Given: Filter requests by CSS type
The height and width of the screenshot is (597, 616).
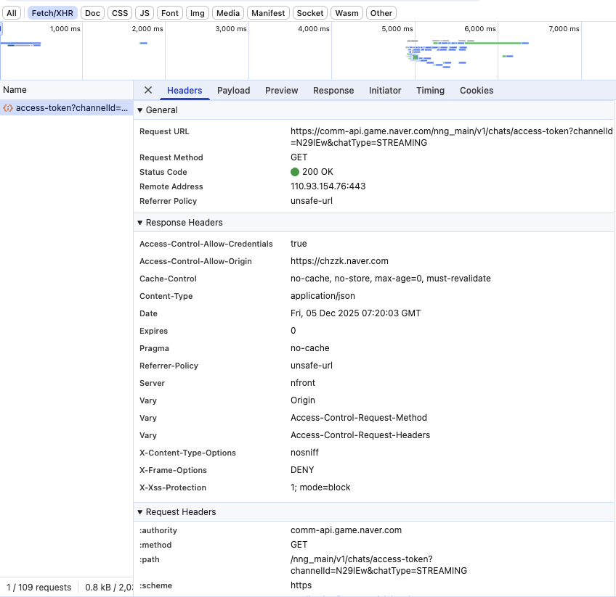Looking at the screenshot, I should [x=120, y=13].
